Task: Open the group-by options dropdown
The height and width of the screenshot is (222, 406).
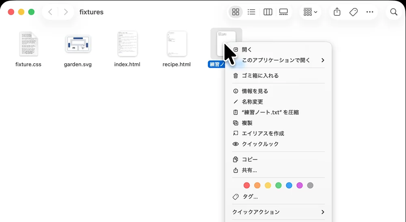Action: click(x=310, y=12)
